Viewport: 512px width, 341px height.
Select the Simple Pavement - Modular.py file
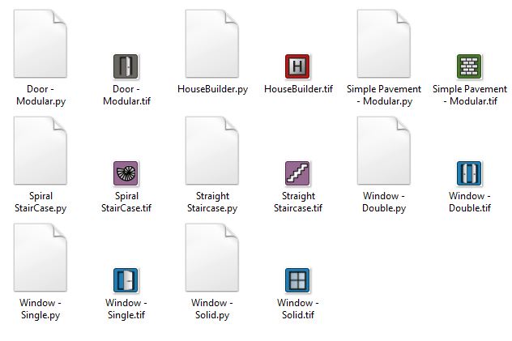[x=384, y=44]
